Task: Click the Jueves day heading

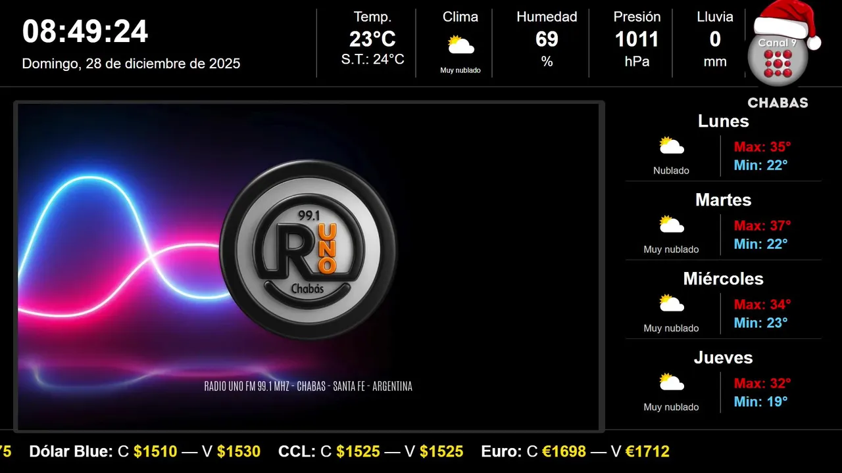Action: click(x=723, y=357)
